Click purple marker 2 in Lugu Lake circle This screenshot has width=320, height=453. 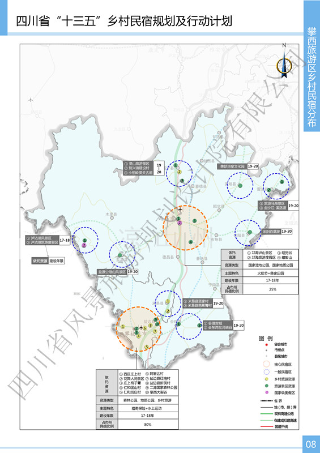click(84, 245)
